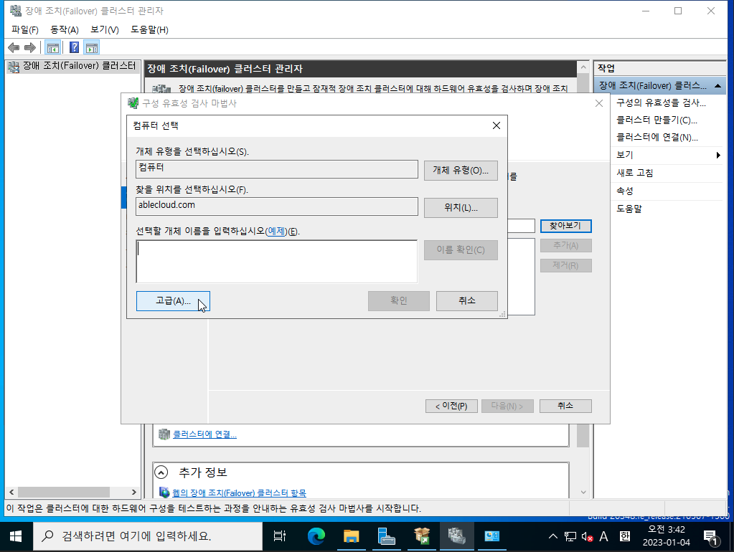Image resolution: width=734 pixels, height=552 pixels.
Task: Collapse the 추가 정보 section chevron
Action: (x=161, y=472)
